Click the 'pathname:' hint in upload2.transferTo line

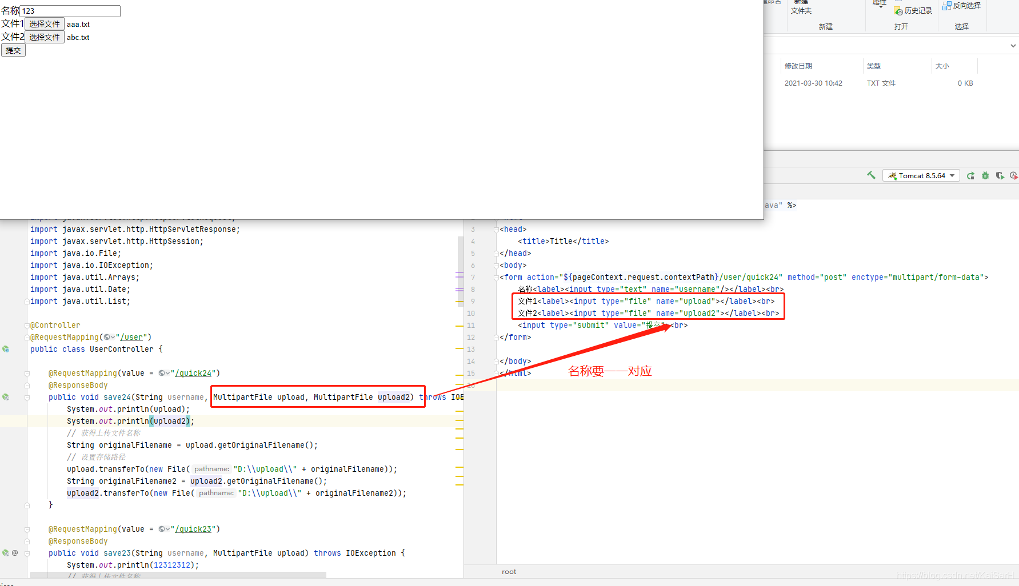click(x=216, y=493)
